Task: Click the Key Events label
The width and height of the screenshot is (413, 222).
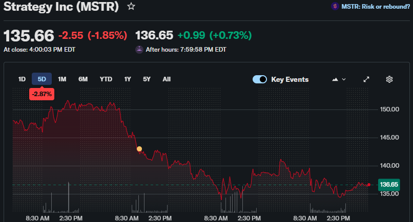Action: [x=290, y=79]
